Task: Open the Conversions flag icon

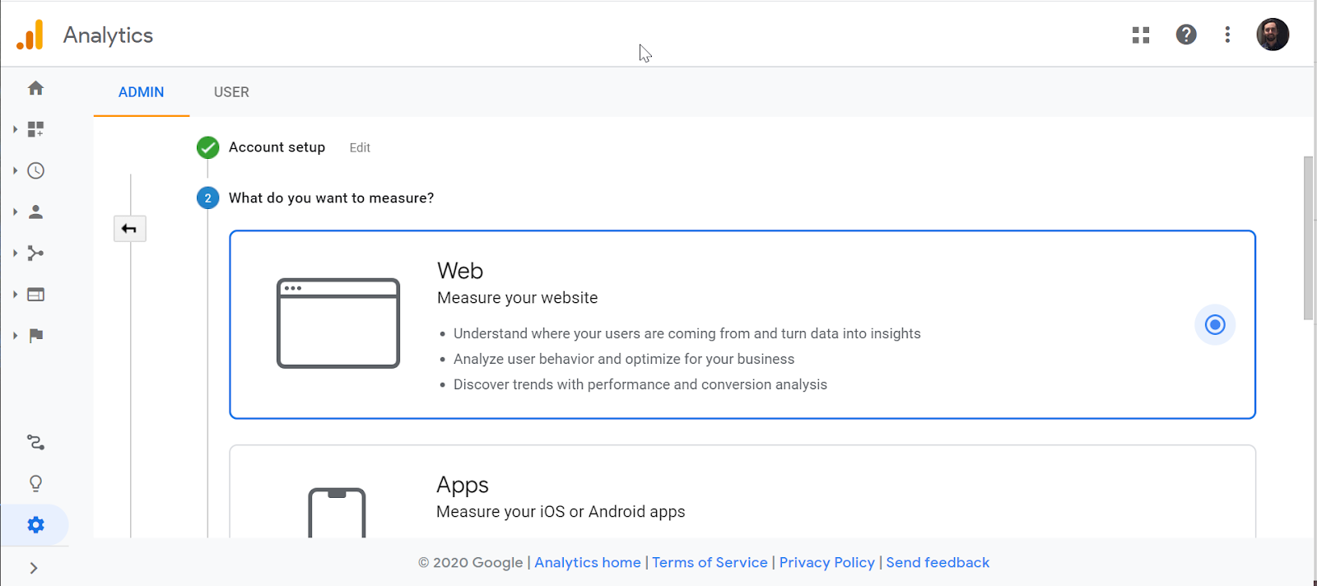Action: coord(35,335)
